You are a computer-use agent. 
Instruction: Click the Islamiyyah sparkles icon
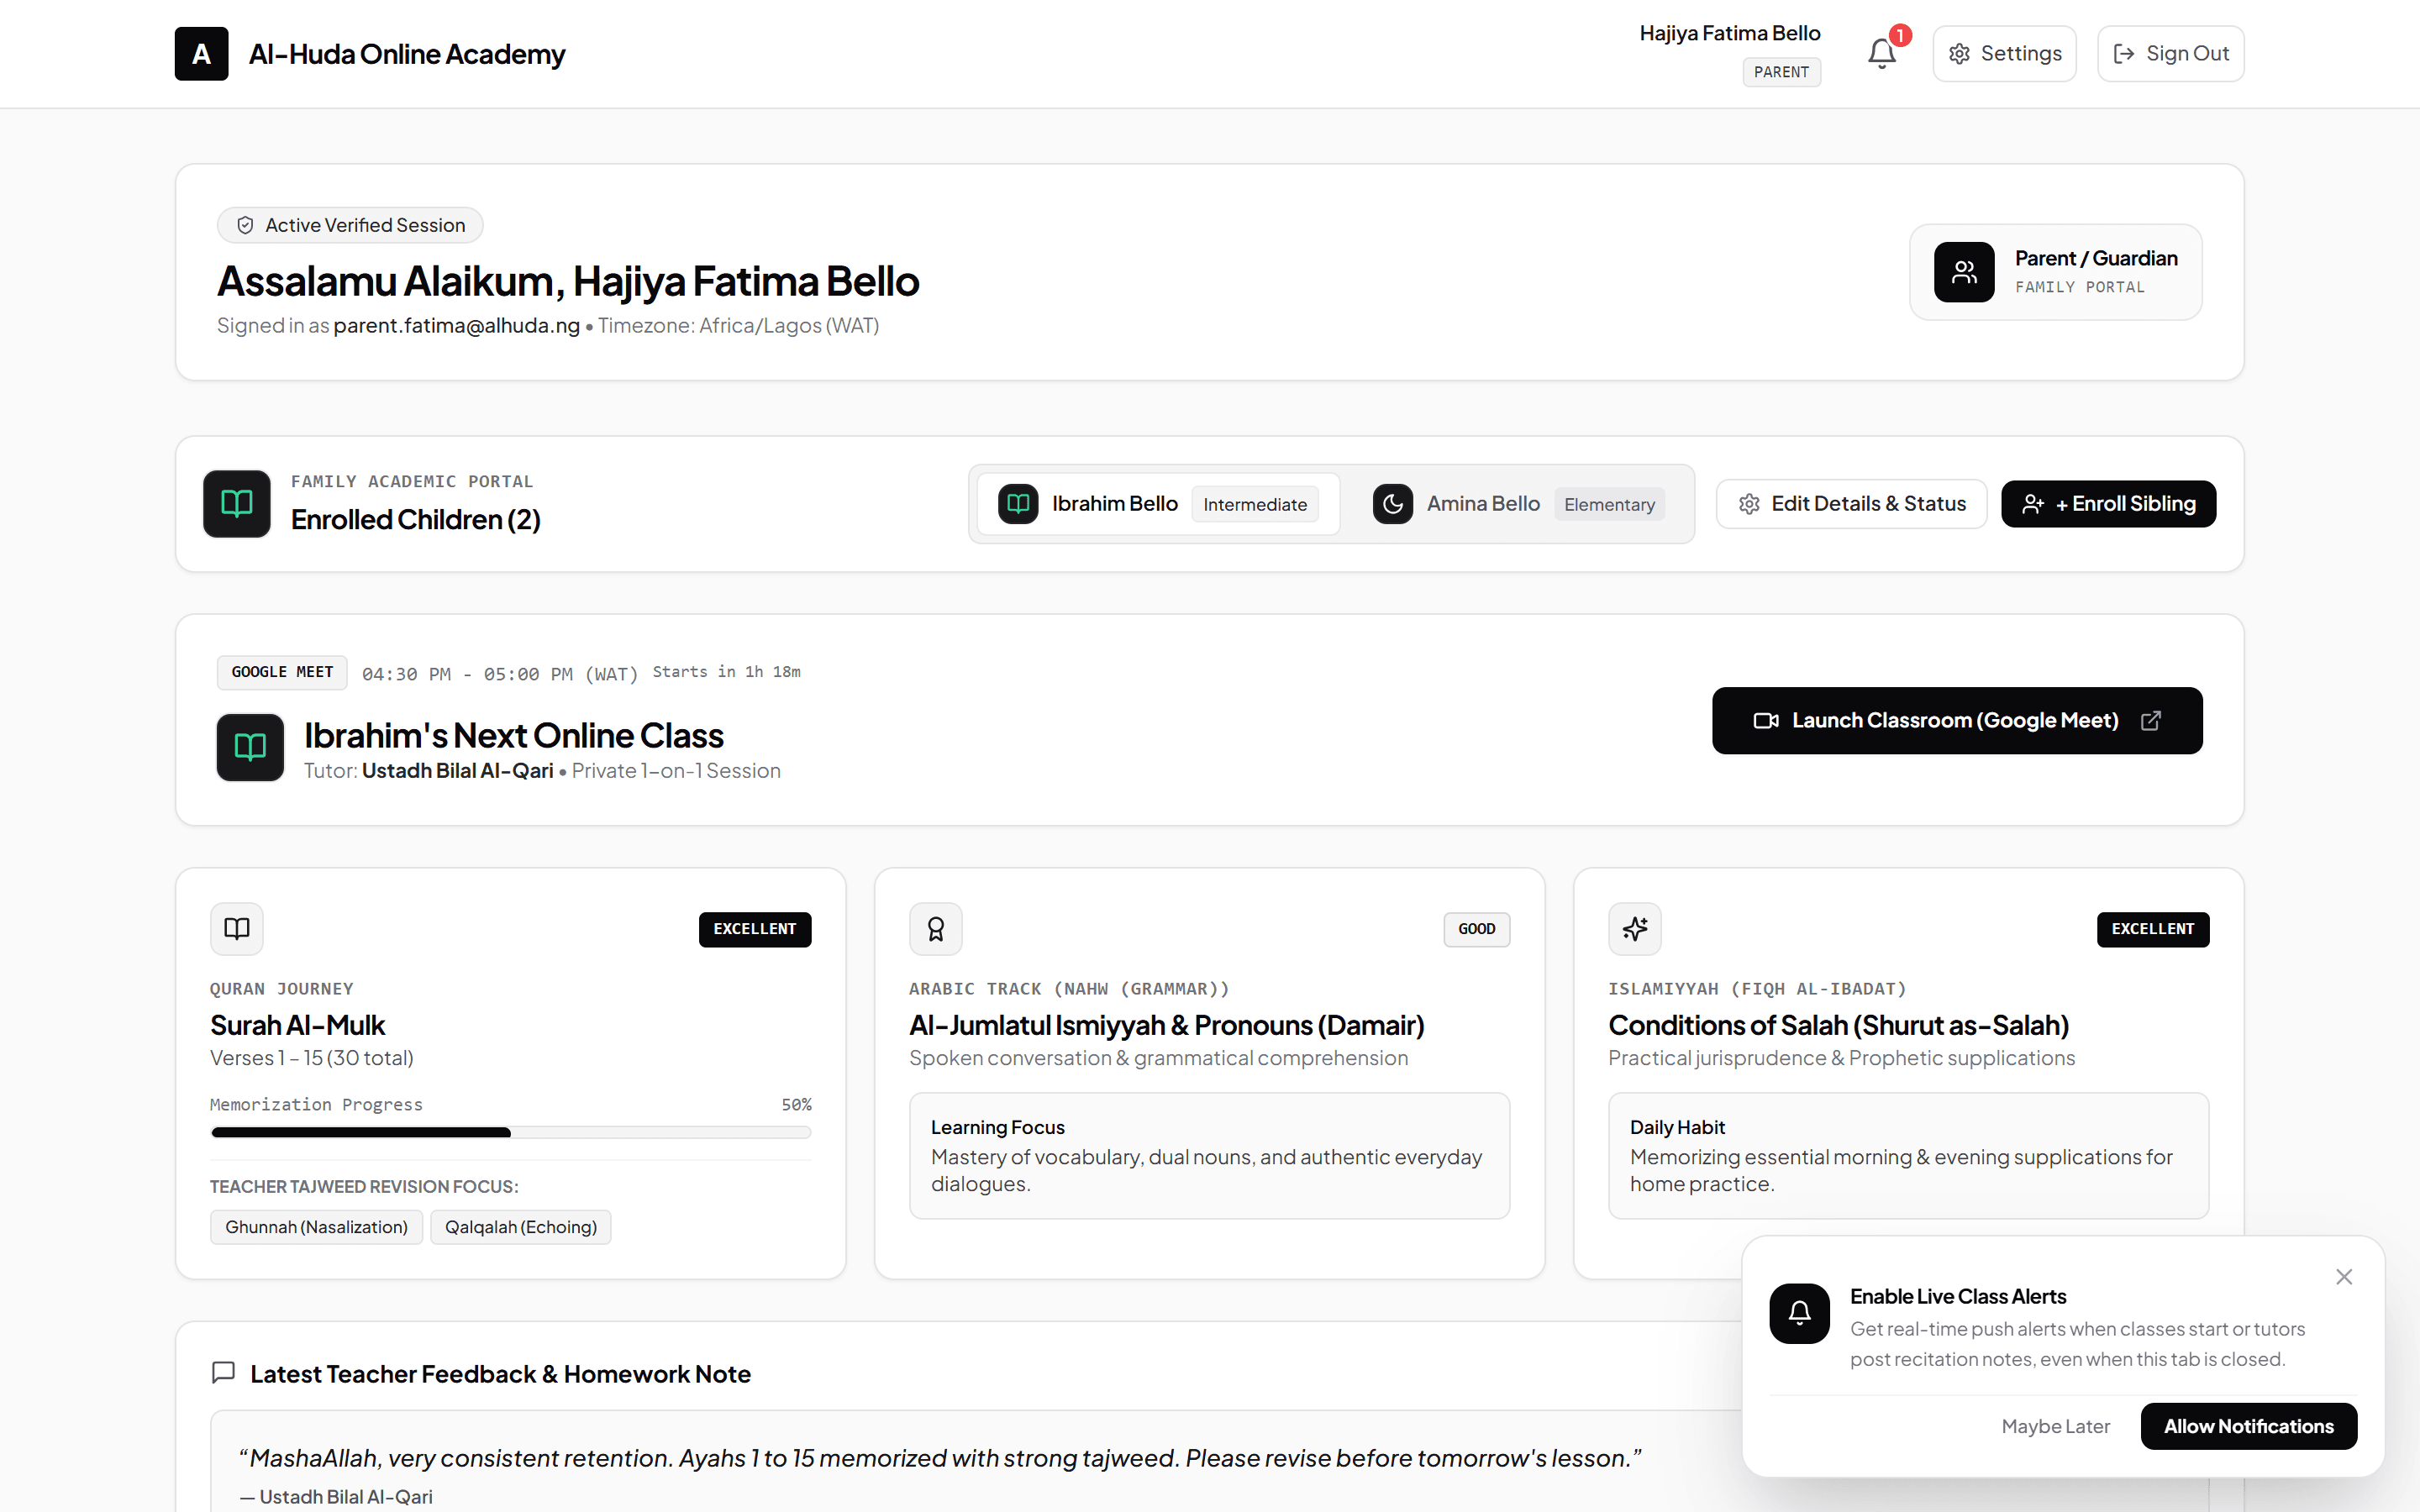pos(1635,929)
